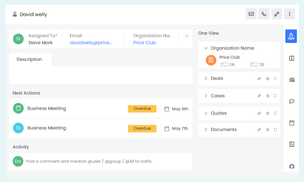
Task: Click the pencil edit icon
Action: pyautogui.click(x=277, y=14)
